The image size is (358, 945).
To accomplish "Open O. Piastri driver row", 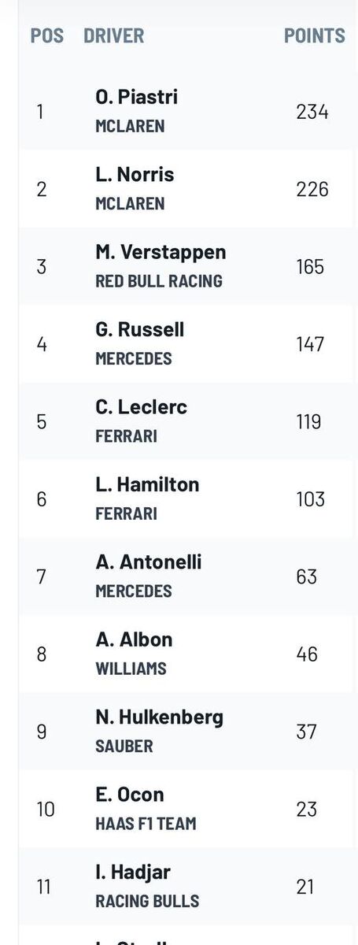I will click(x=186, y=111).
